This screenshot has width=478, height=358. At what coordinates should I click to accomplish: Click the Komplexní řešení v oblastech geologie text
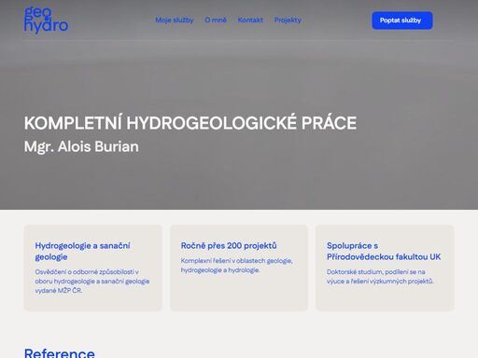(237, 265)
